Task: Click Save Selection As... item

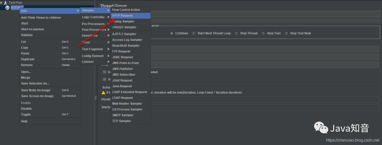Action: point(50,83)
